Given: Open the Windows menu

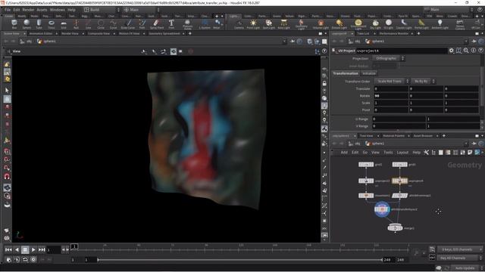Looking at the screenshot, I should tap(58, 10).
